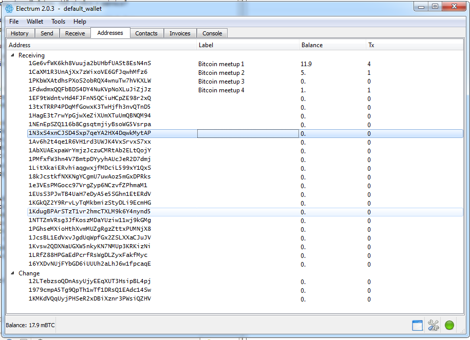Click the empty label field of address 1N3xS4xn
The image size is (470, 340).
click(248, 133)
